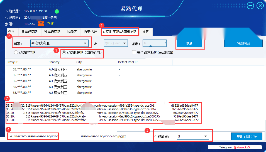Switch to the 共享静态IP tab
Viewport: 266px width, 152px height.
(x=29, y=31)
